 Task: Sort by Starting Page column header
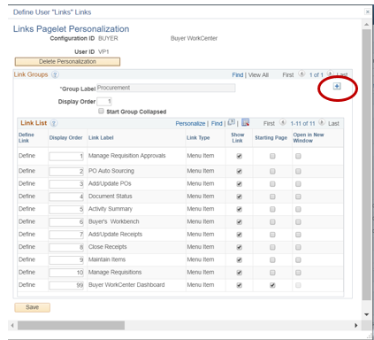coord(271,138)
